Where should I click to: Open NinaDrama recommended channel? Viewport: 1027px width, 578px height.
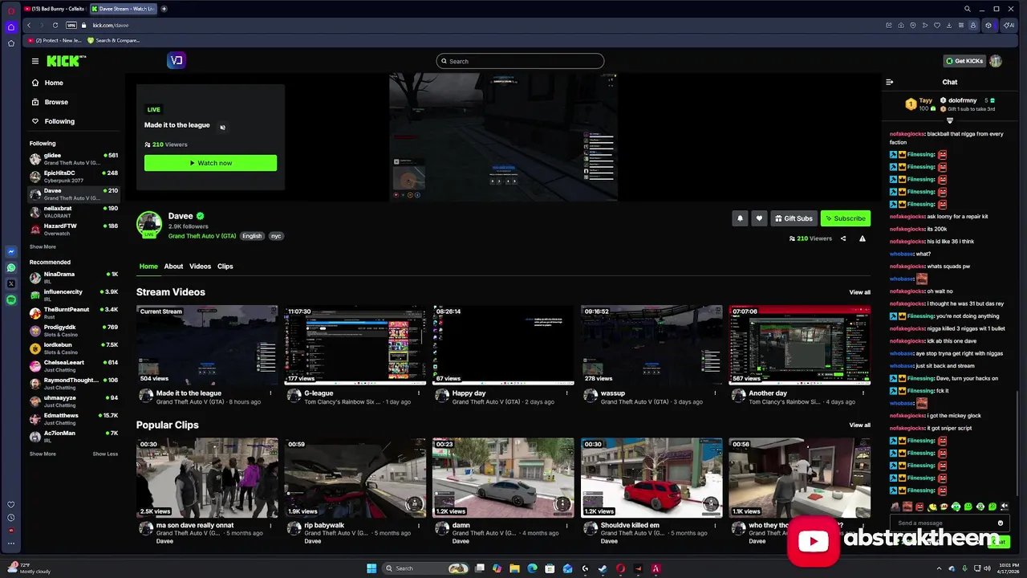pos(74,278)
